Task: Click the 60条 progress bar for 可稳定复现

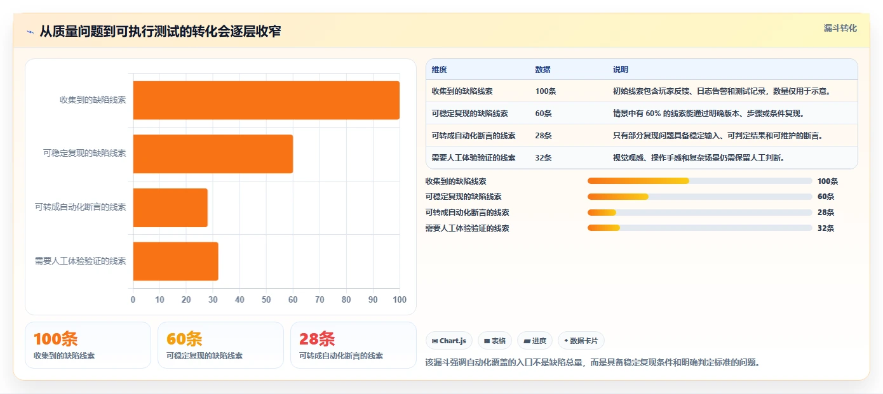Action: coord(699,197)
